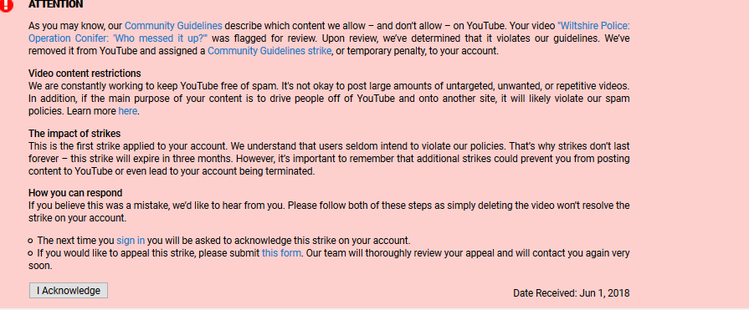Click the sentence 'If you believe this was a mistake'
Screen dimensions: 749x310
tap(157, 206)
